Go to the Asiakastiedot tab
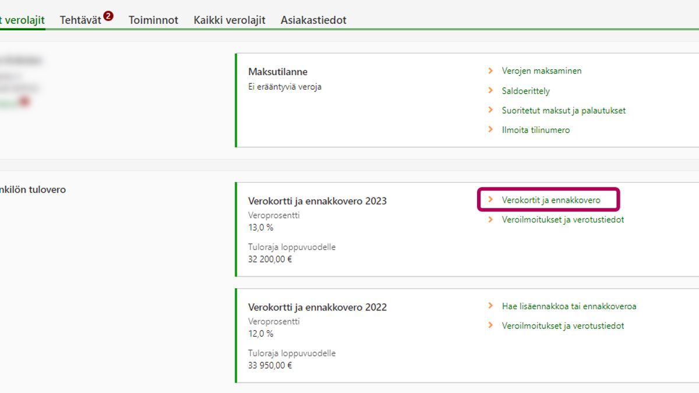 (x=313, y=20)
